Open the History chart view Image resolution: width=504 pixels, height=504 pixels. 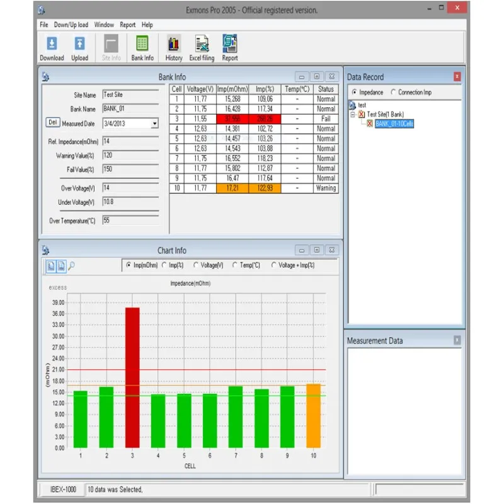pos(173,45)
